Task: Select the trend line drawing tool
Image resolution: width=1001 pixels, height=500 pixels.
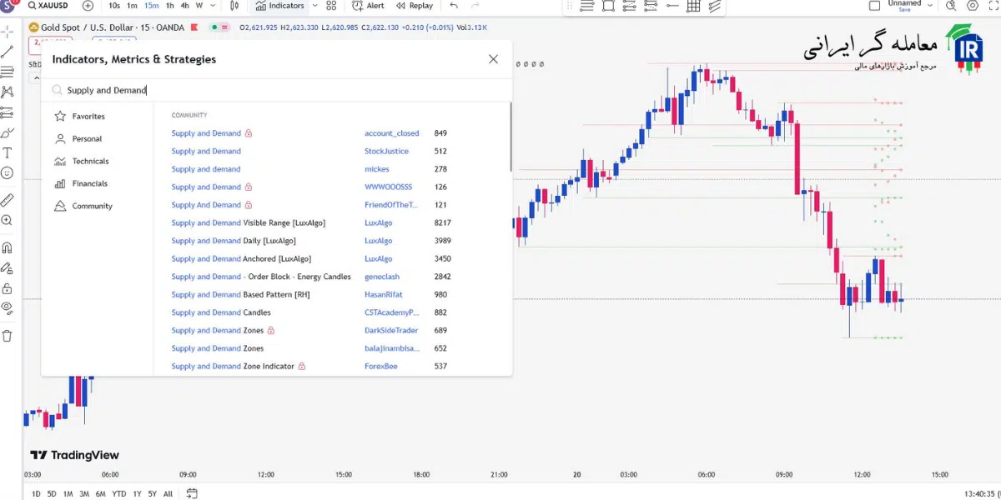Action: click(x=8, y=51)
